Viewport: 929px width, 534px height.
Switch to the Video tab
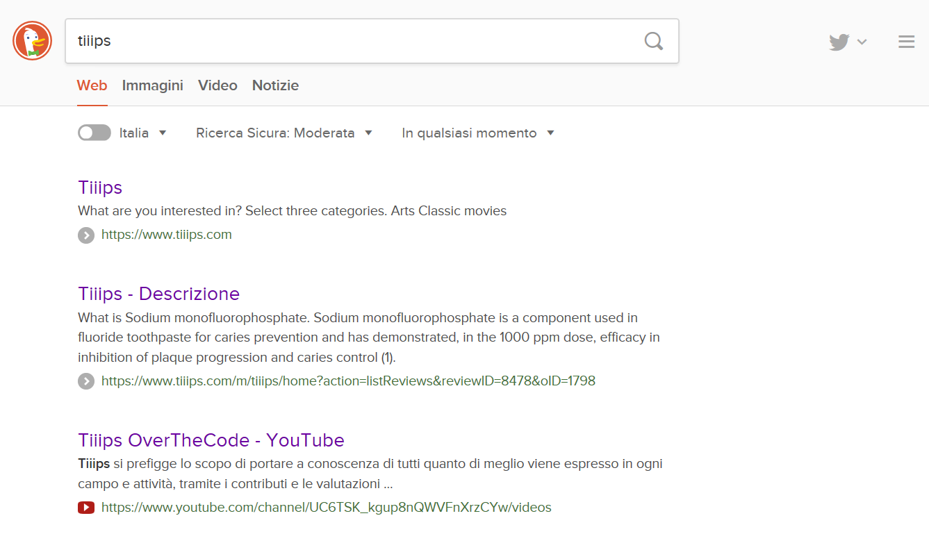tap(217, 85)
